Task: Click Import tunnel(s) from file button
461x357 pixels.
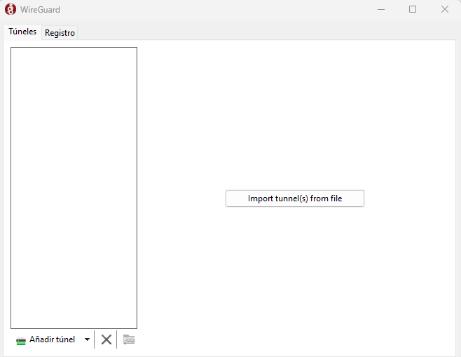Action: click(294, 198)
